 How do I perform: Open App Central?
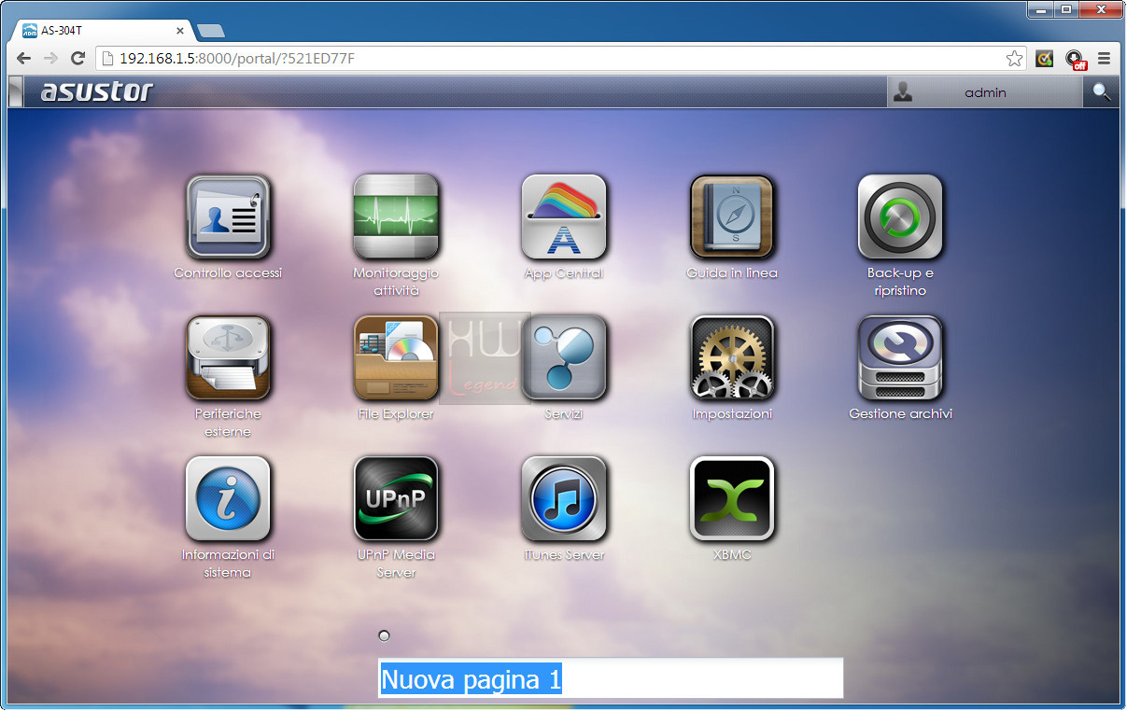(x=564, y=217)
